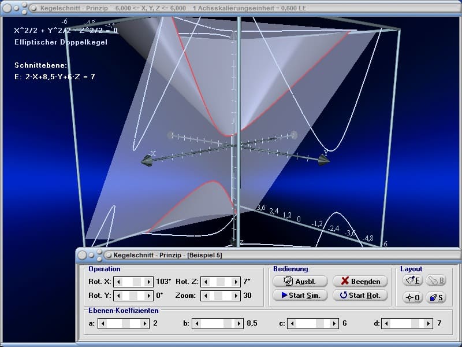Decrease coefficient a with its left arrow
Viewport: 462px width, 347px height.
(x=102, y=323)
